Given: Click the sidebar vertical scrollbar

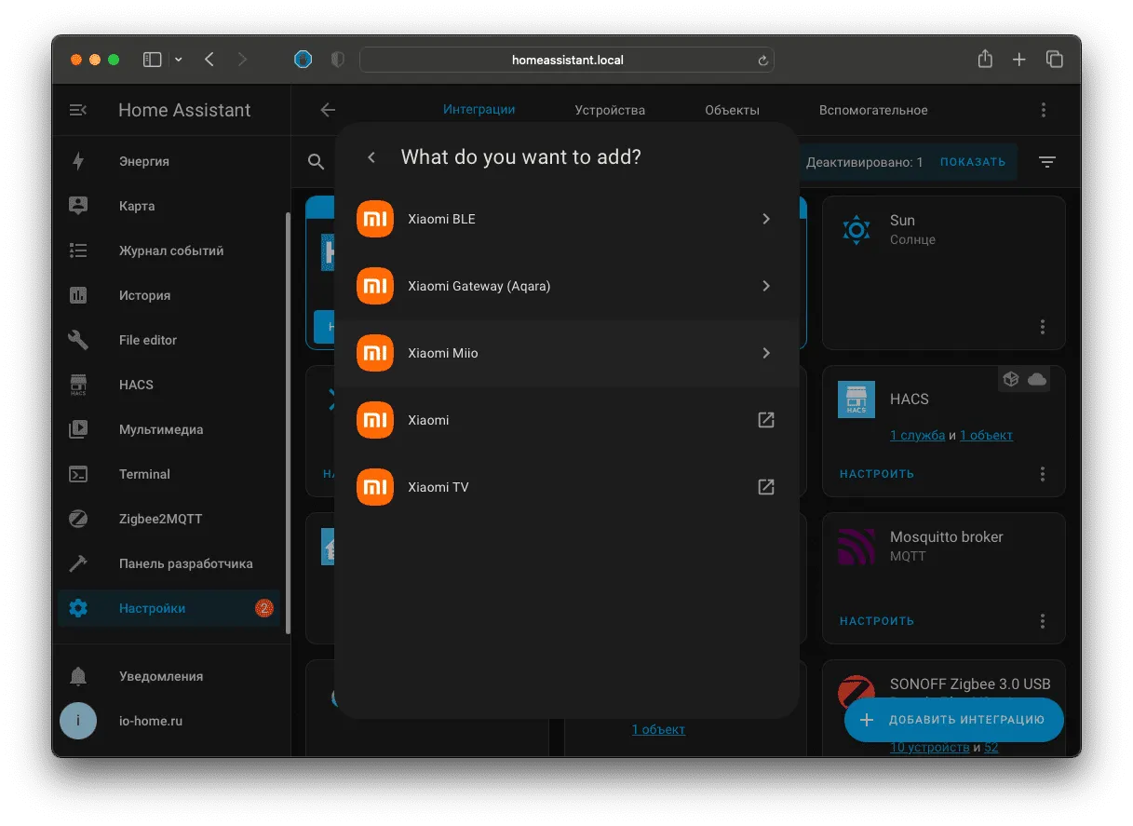Looking at the screenshot, I should pyautogui.click(x=288, y=424).
